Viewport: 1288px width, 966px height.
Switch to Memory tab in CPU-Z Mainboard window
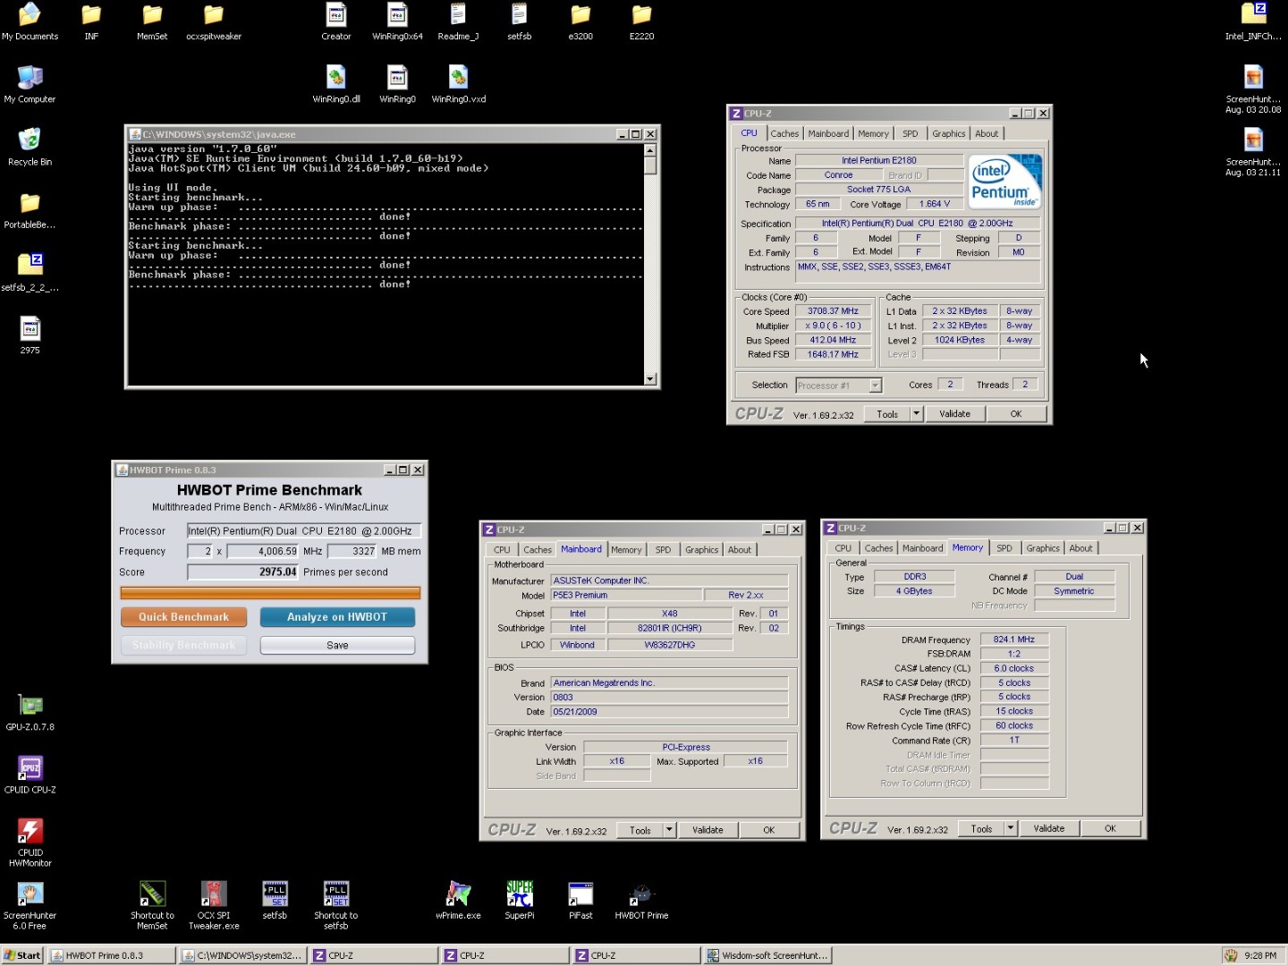[626, 550]
